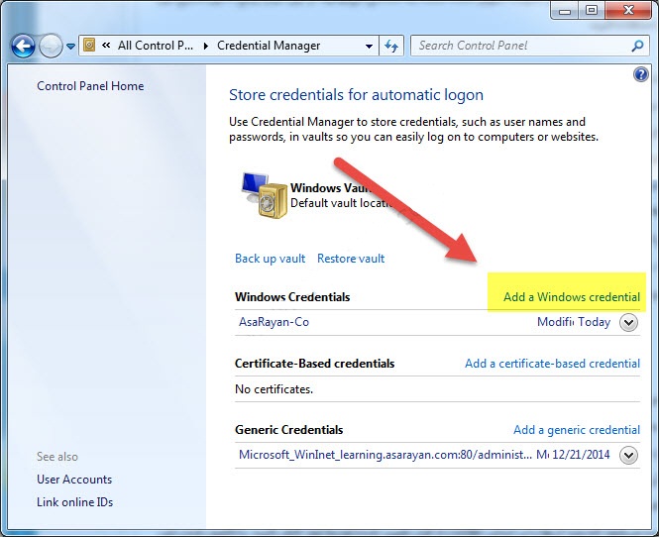Click the address bar refresh button
Screen dimensions: 659x537
391,46
